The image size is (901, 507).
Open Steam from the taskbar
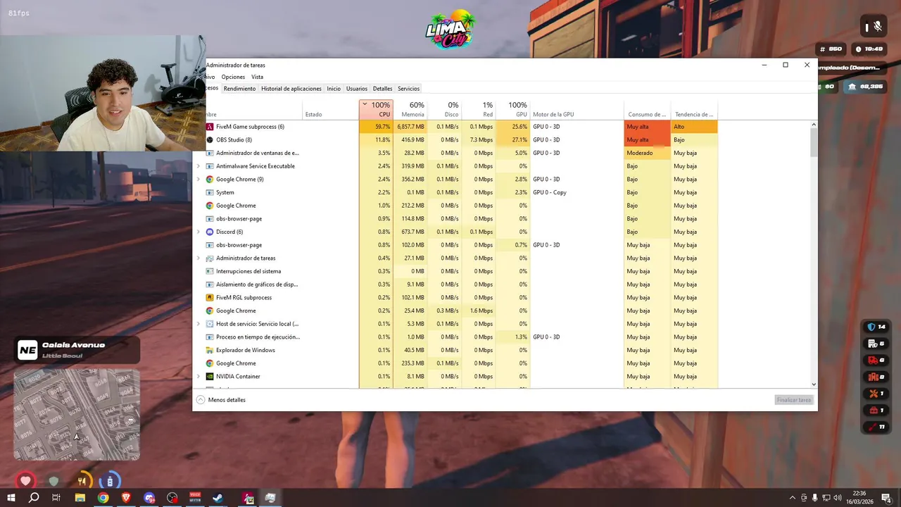point(219,498)
